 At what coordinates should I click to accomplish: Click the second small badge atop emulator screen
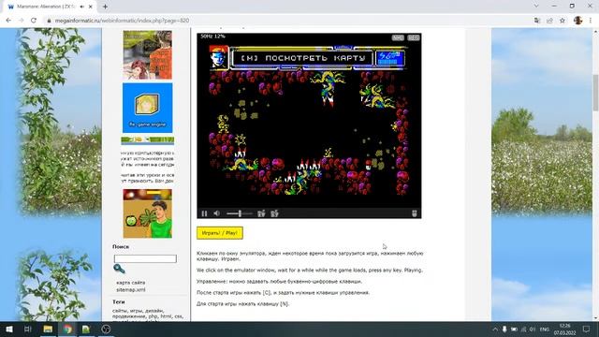coord(414,37)
